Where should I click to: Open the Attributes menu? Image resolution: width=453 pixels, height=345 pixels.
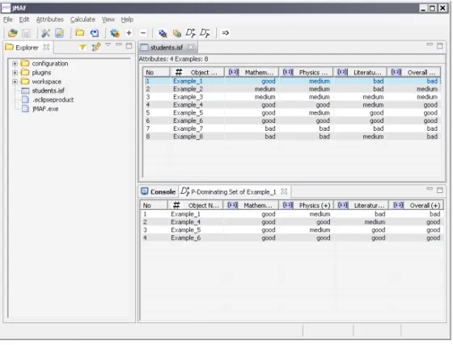[x=49, y=19]
